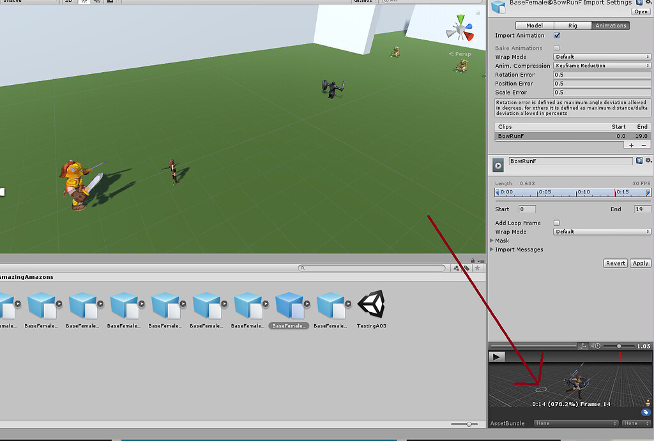Switch to the Rig tab
Screen dimensions: 654x441
pyautogui.click(x=572, y=25)
